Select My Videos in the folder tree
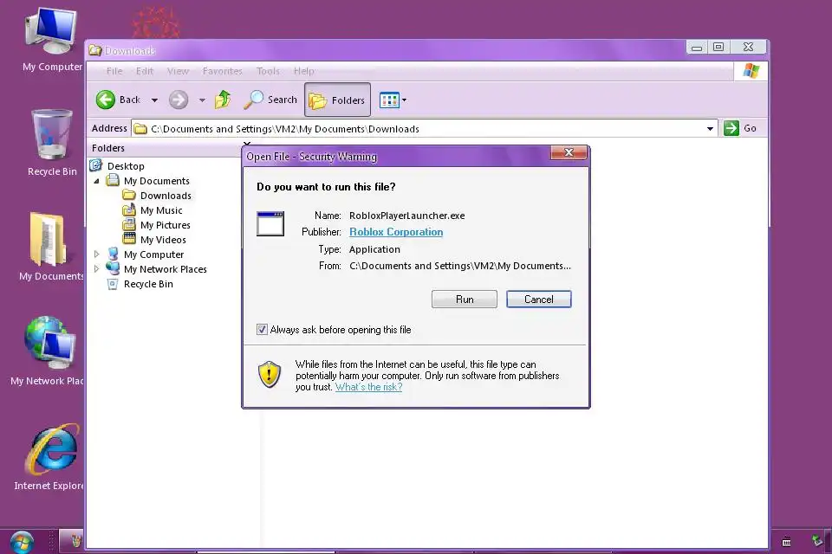 [x=163, y=240]
